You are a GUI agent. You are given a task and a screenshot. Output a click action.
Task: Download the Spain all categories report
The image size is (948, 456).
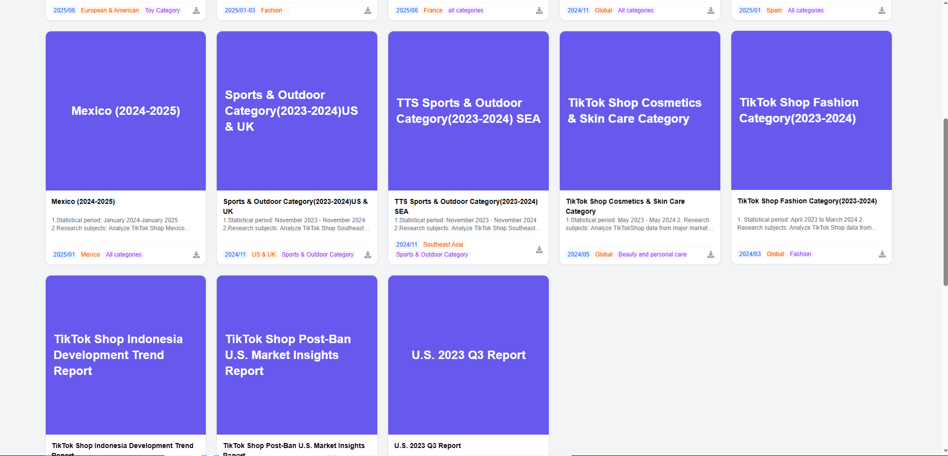pyautogui.click(x=882, y=10)
